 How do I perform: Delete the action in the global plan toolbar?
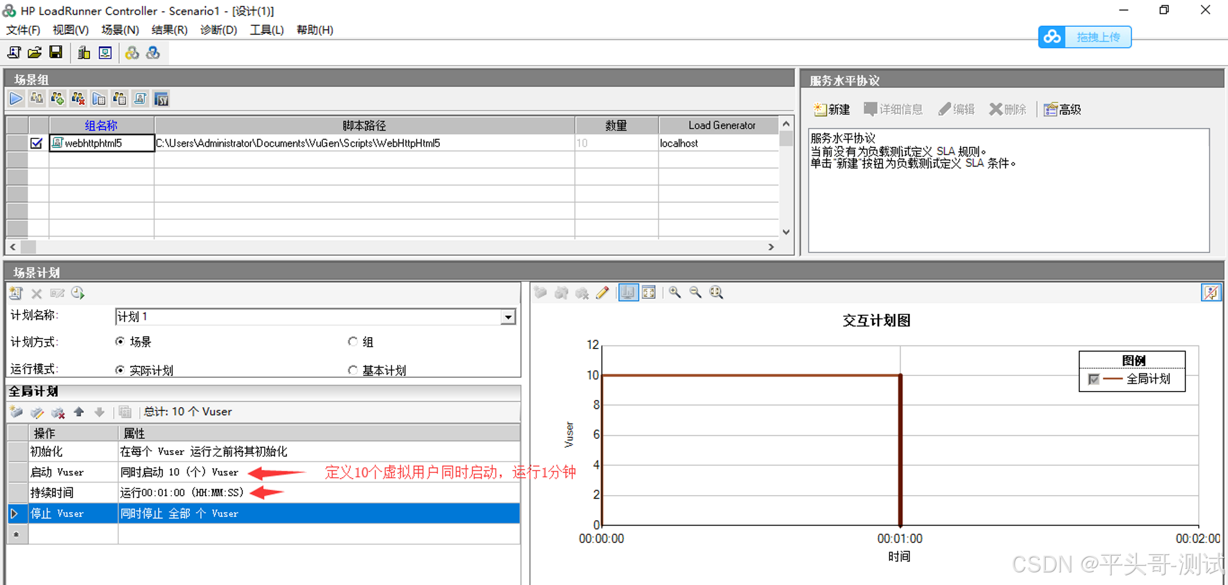(x=58, y=412)
